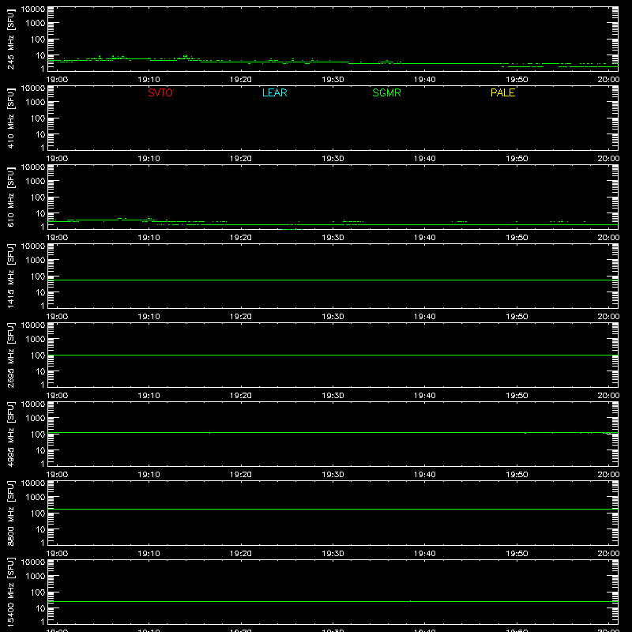The width and height of the screenshot is (632, 632).
Task: Click the 8800 MHz [SFU] axis label
Action: (11, 513)
